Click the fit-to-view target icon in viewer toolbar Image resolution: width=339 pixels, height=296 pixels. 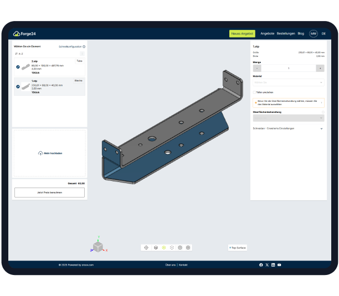pyautogui.click(x=147, y=247)
